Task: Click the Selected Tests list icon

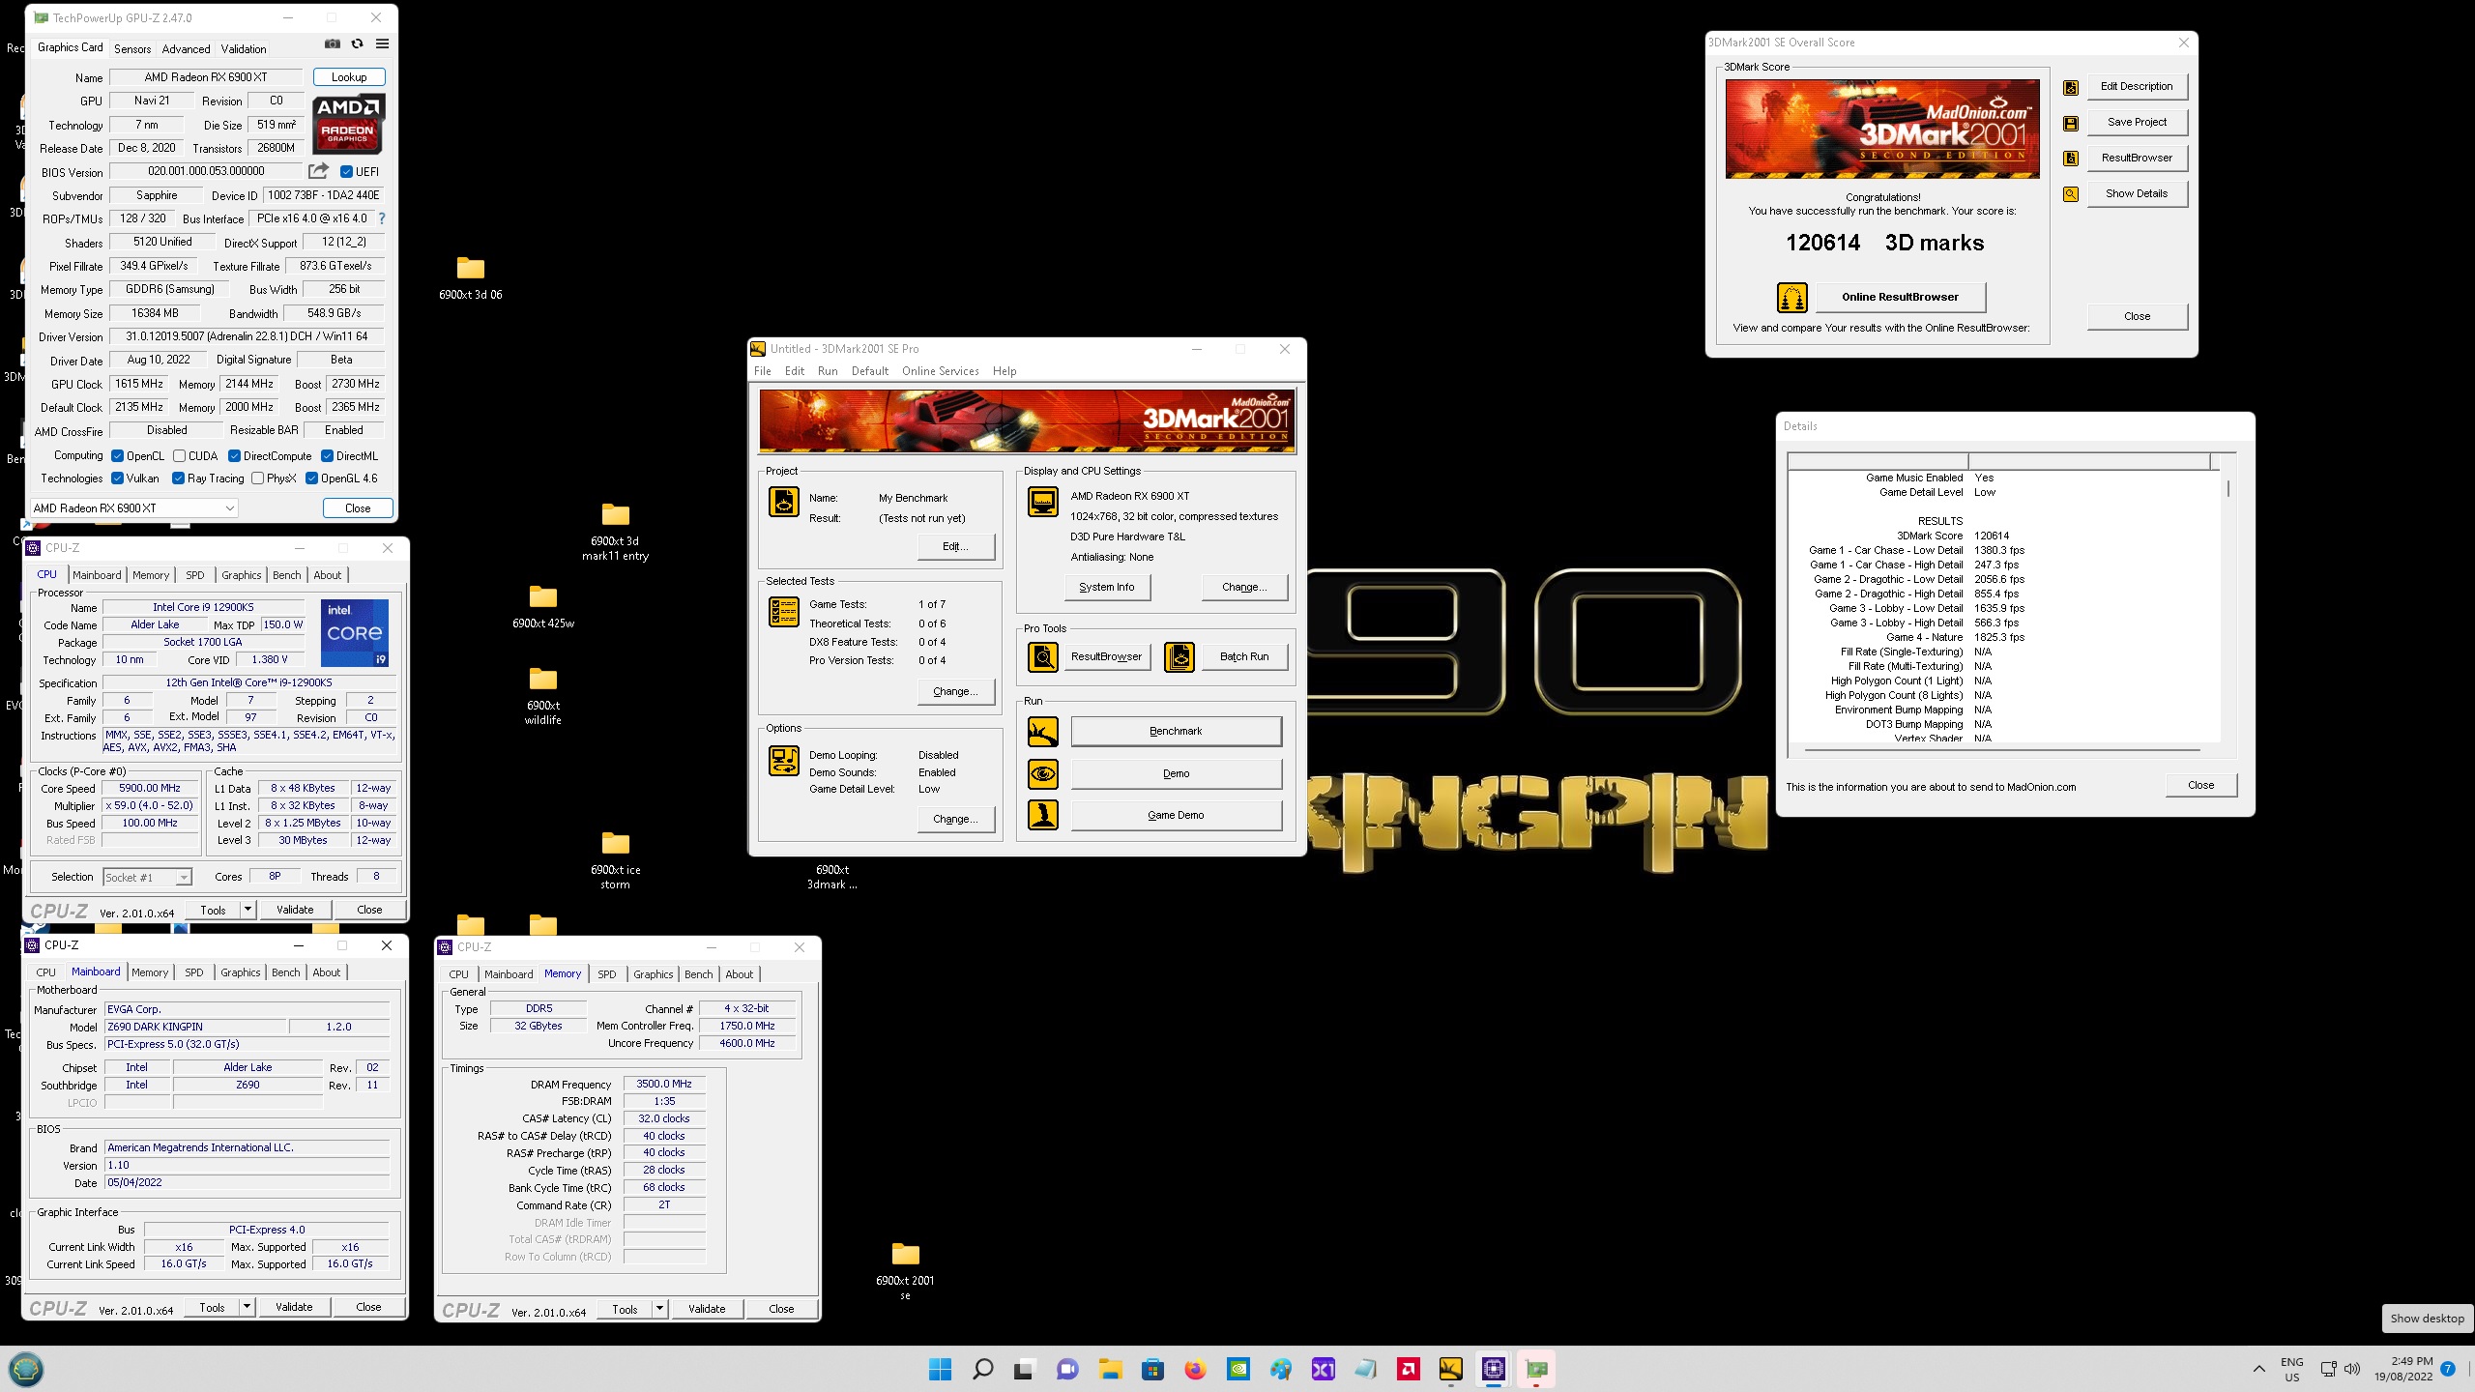Action: click(783, 612)
